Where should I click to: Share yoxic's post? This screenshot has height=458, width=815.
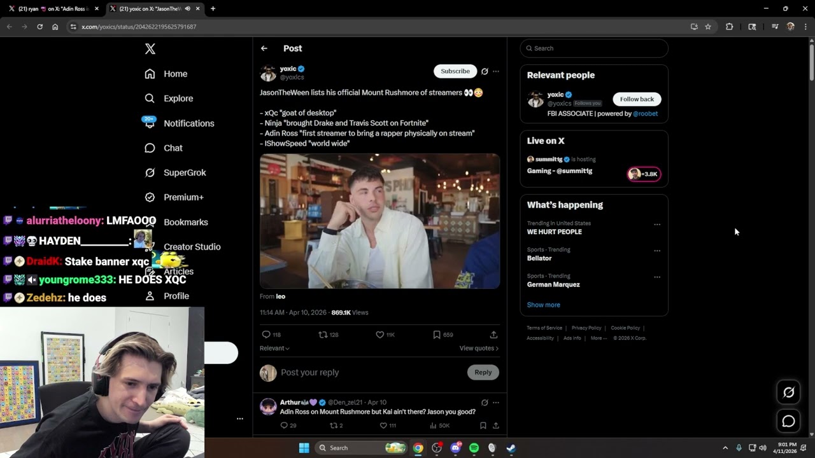point(493,335)
